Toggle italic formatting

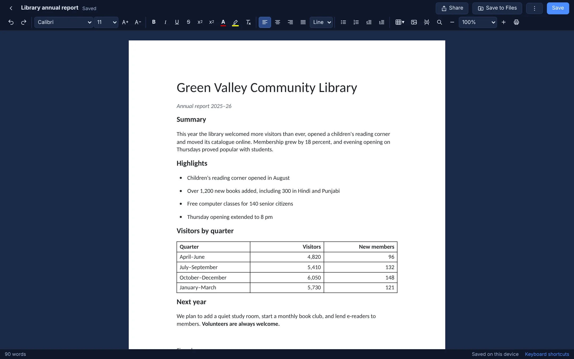tap(165, 22)
